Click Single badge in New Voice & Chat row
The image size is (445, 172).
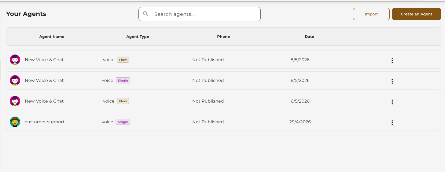123,80
